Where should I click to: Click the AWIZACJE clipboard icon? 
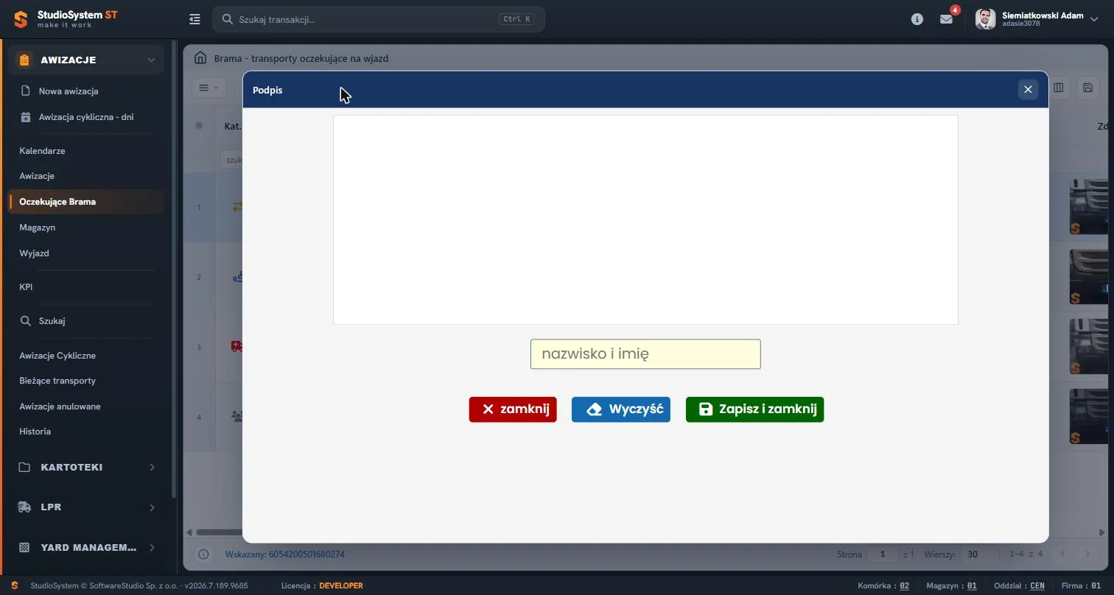[x=24, y=60]
